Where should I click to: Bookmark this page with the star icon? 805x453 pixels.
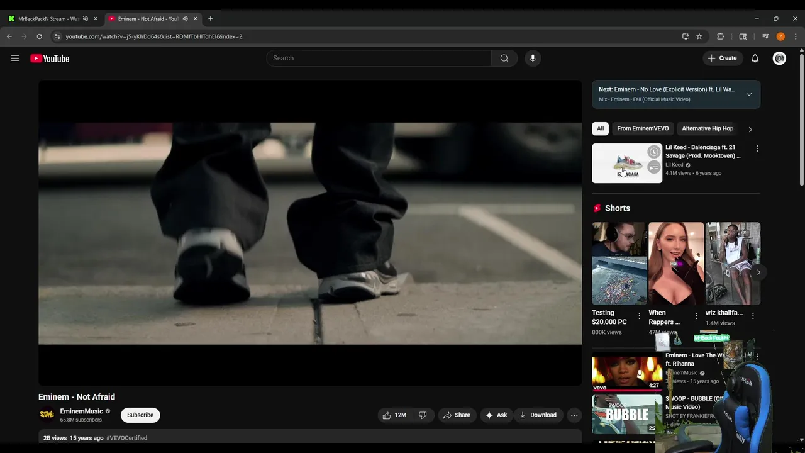pyautogui.click(x=699, y=36)
